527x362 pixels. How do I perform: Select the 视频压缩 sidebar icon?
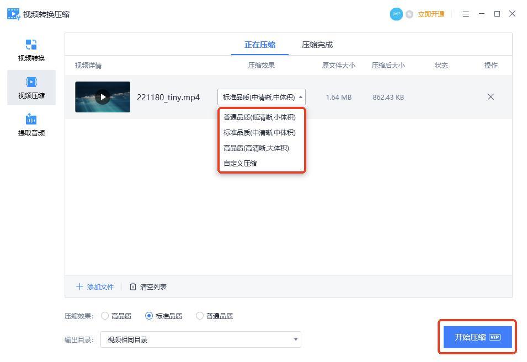(x=31, y=82)
